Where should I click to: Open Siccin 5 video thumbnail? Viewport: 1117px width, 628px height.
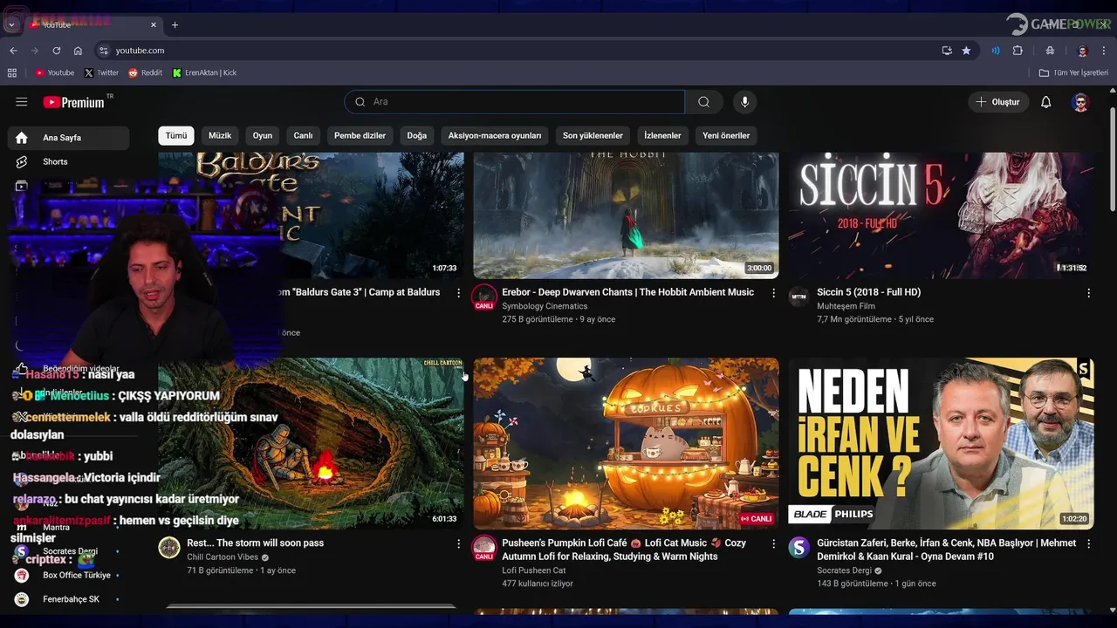click(941, 215)
